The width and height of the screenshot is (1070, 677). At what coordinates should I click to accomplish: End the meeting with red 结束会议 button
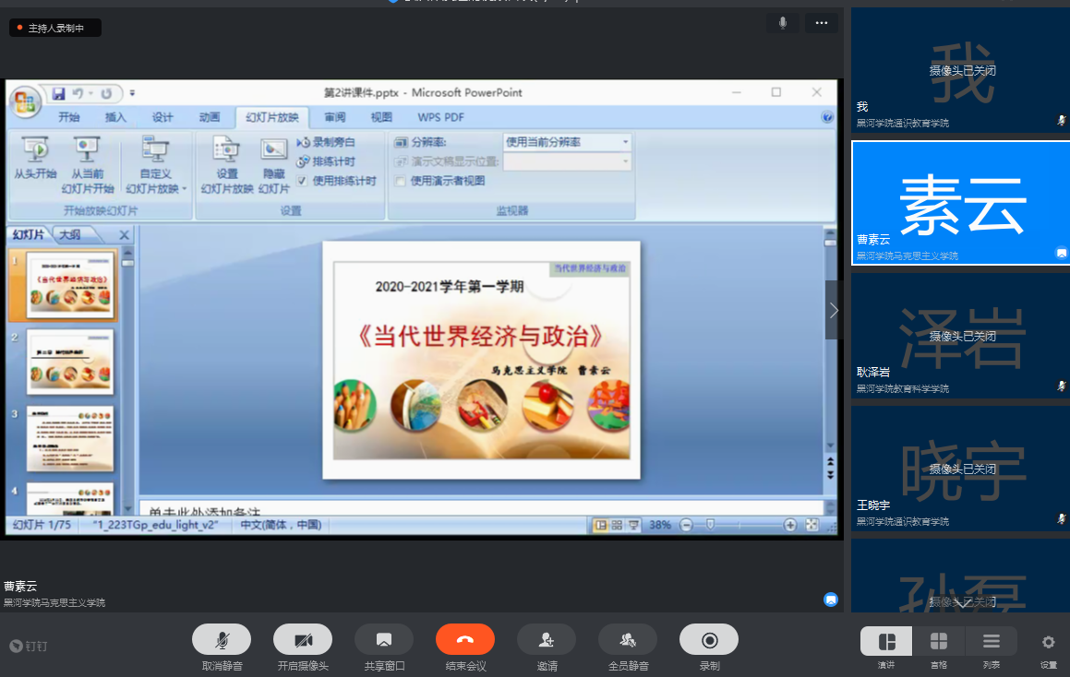point(465,639)
